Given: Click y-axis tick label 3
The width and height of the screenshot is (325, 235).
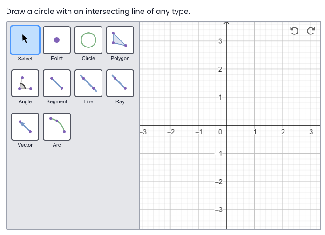Looking at the screenshot, I should [220, 41].
